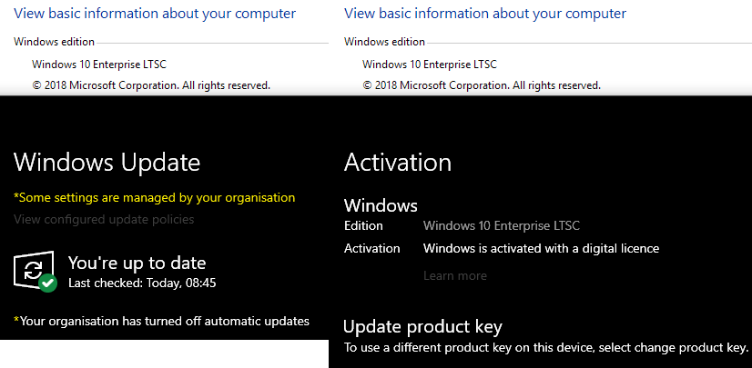Screen dimensions: 752x368
Task: Click "View basic information" heading above Activation panel
Action: click(x=485, y=14)
